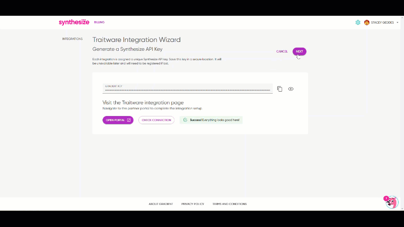Click the green success checkmark icon
The height and width of the screenshot is (227, 404).
(185, 120)
